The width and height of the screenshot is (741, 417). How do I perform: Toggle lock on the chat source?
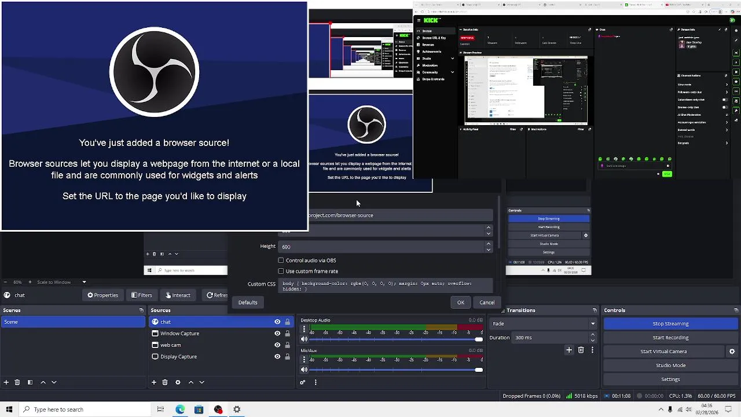click(287, 322)
